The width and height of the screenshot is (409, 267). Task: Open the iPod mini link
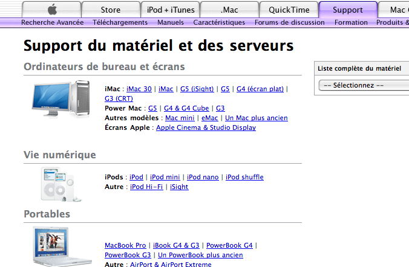click(x=165, y=177)
